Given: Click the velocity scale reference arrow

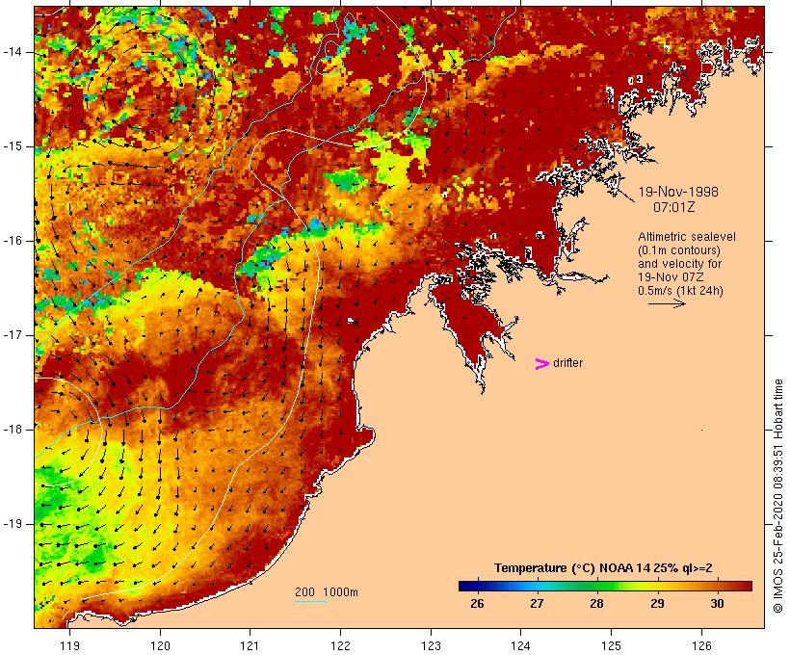Looking at the screenshot, I should coord(667,303).
